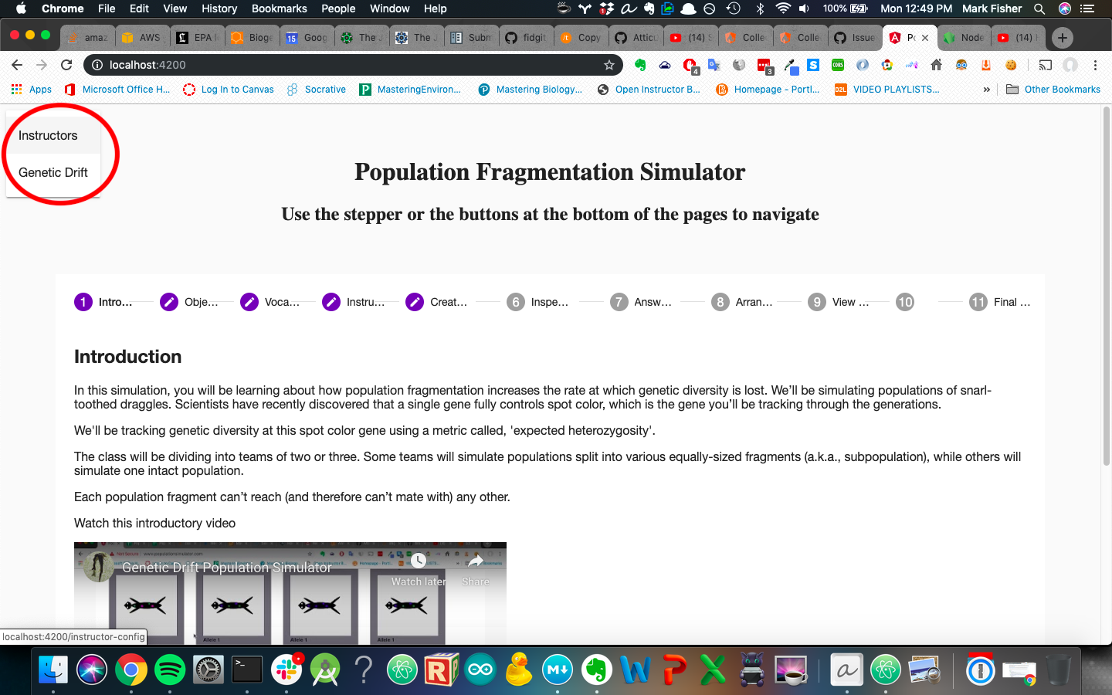Open the AdBlock extension with badge 4
The width and height of the screenshot is (1112, 695).
point(690,66)
